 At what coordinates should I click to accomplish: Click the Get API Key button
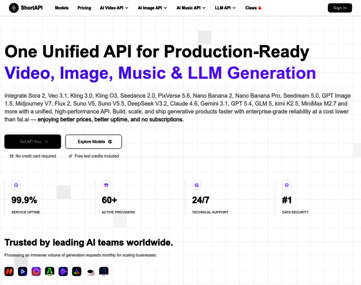coord(33,142)
